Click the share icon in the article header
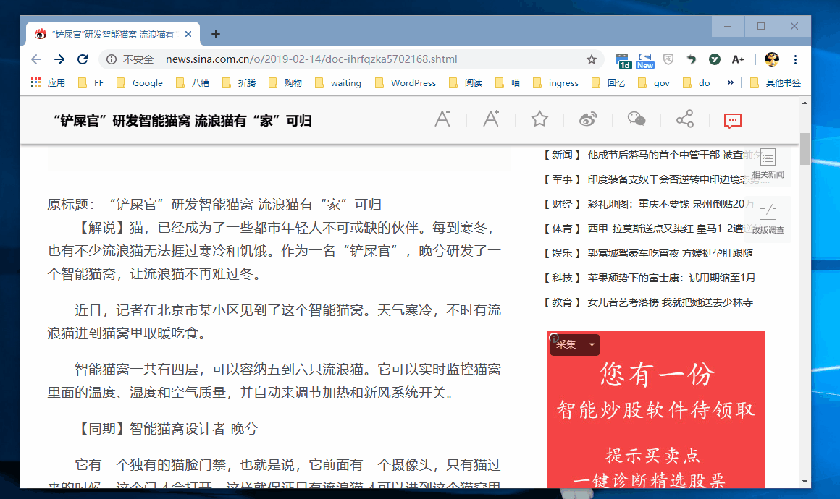The width and height of the screenshot is (840, 499). click(x=684, y=119)
